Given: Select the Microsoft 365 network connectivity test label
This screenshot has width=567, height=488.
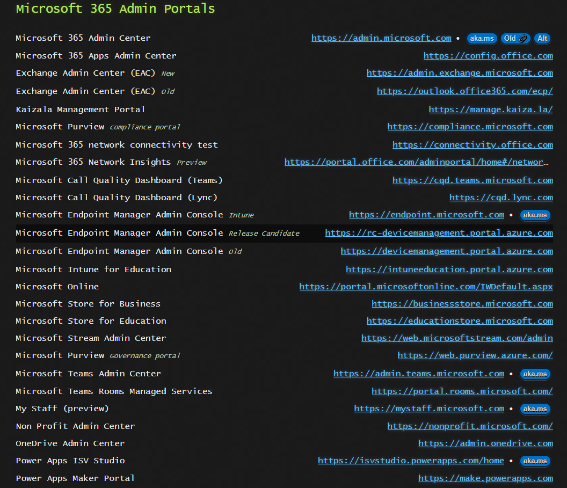Looking at the screenshot, I should 117,144.
